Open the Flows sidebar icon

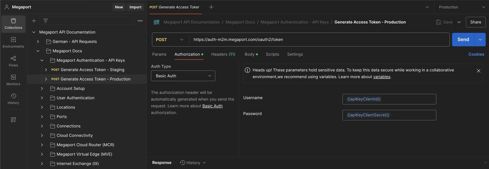coord(13,61)
